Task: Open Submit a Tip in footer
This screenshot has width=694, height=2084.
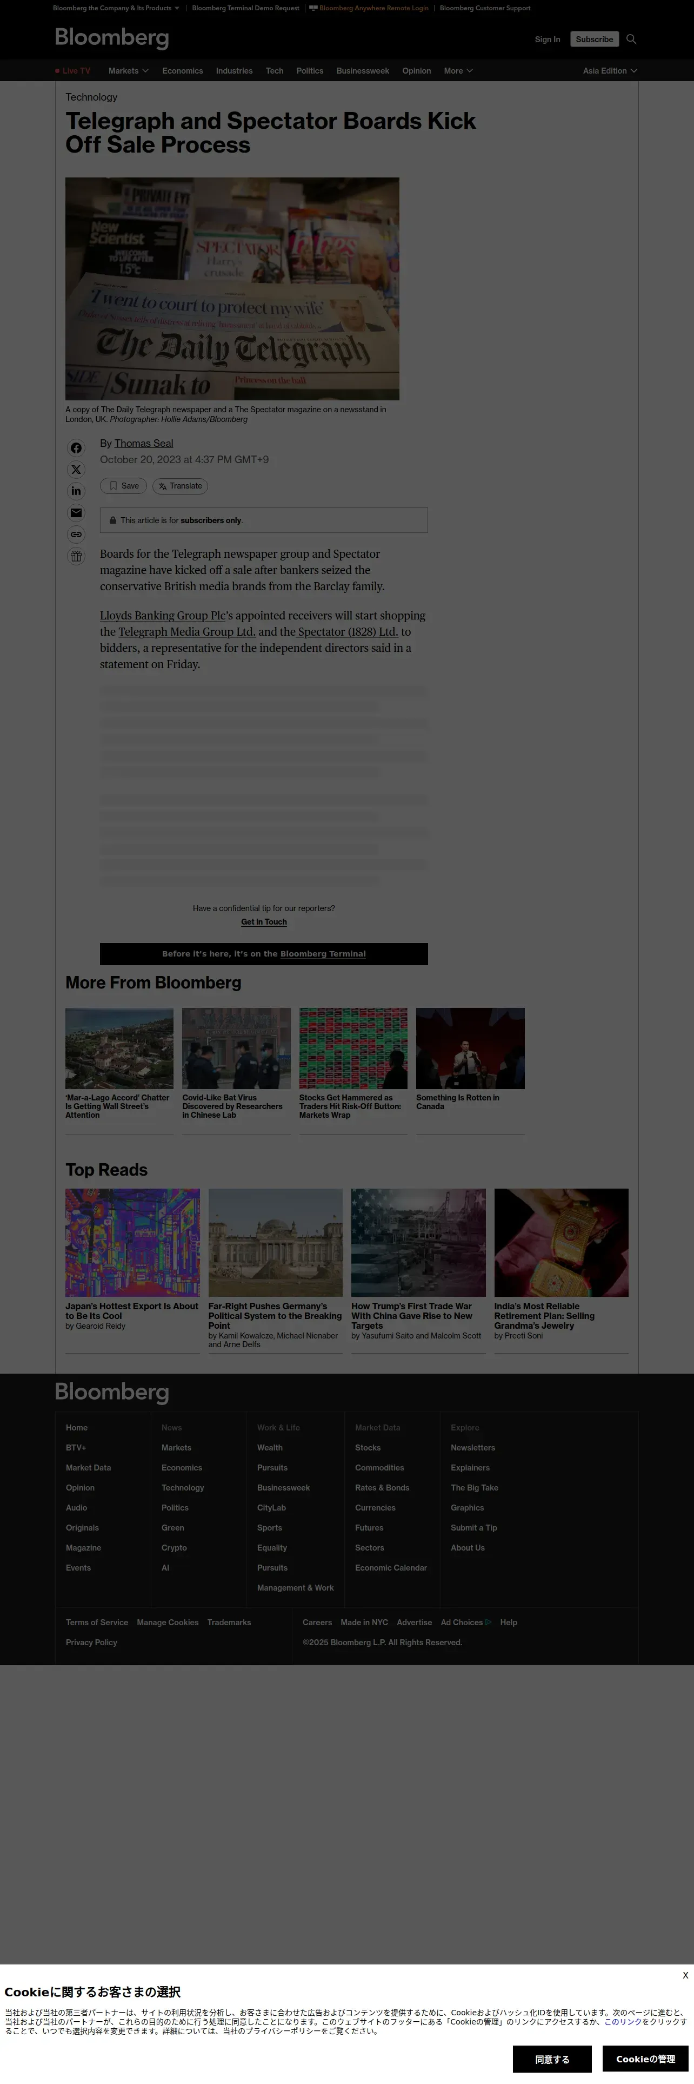Action: [x=473, y=1528]
